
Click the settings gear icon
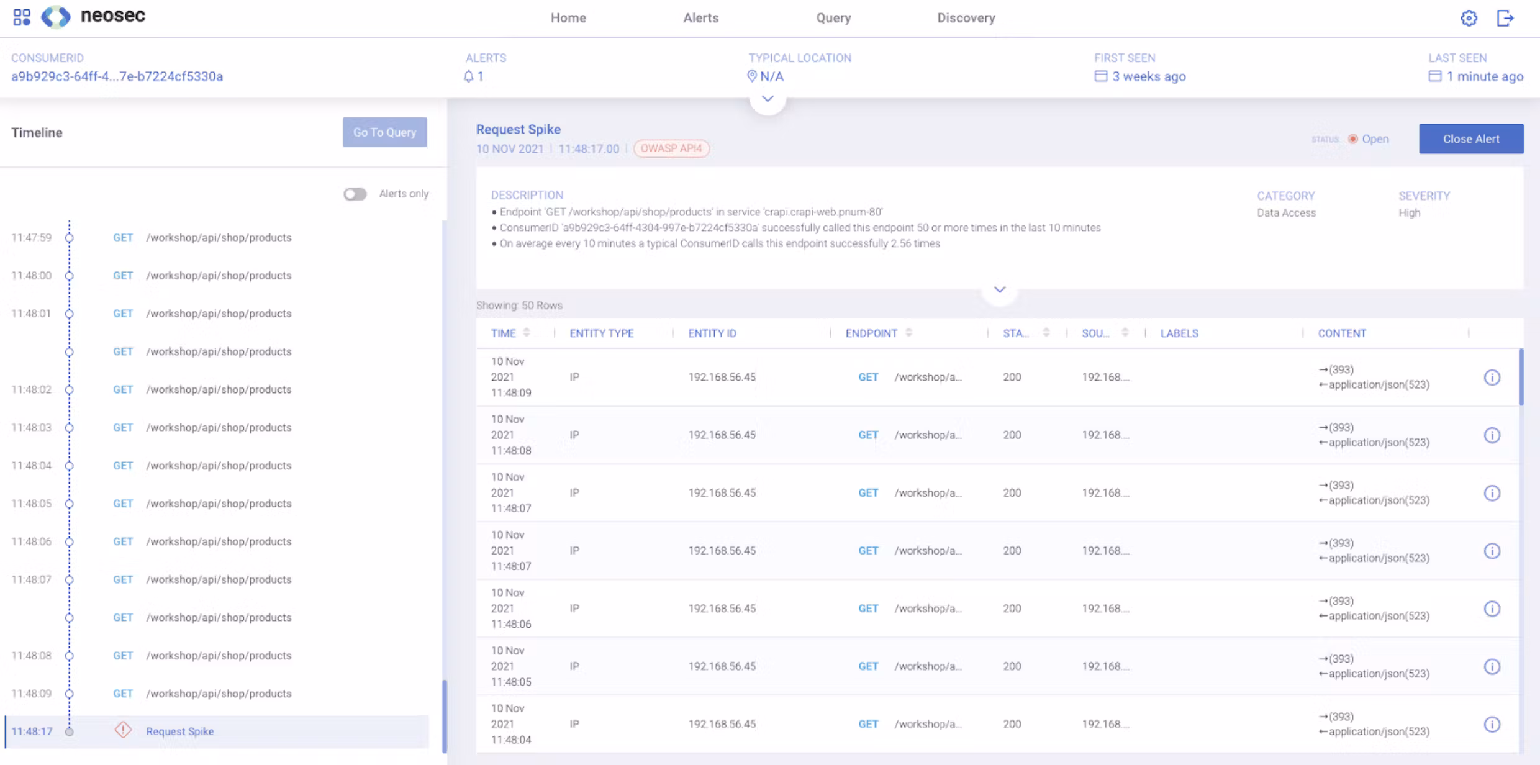1469,18
